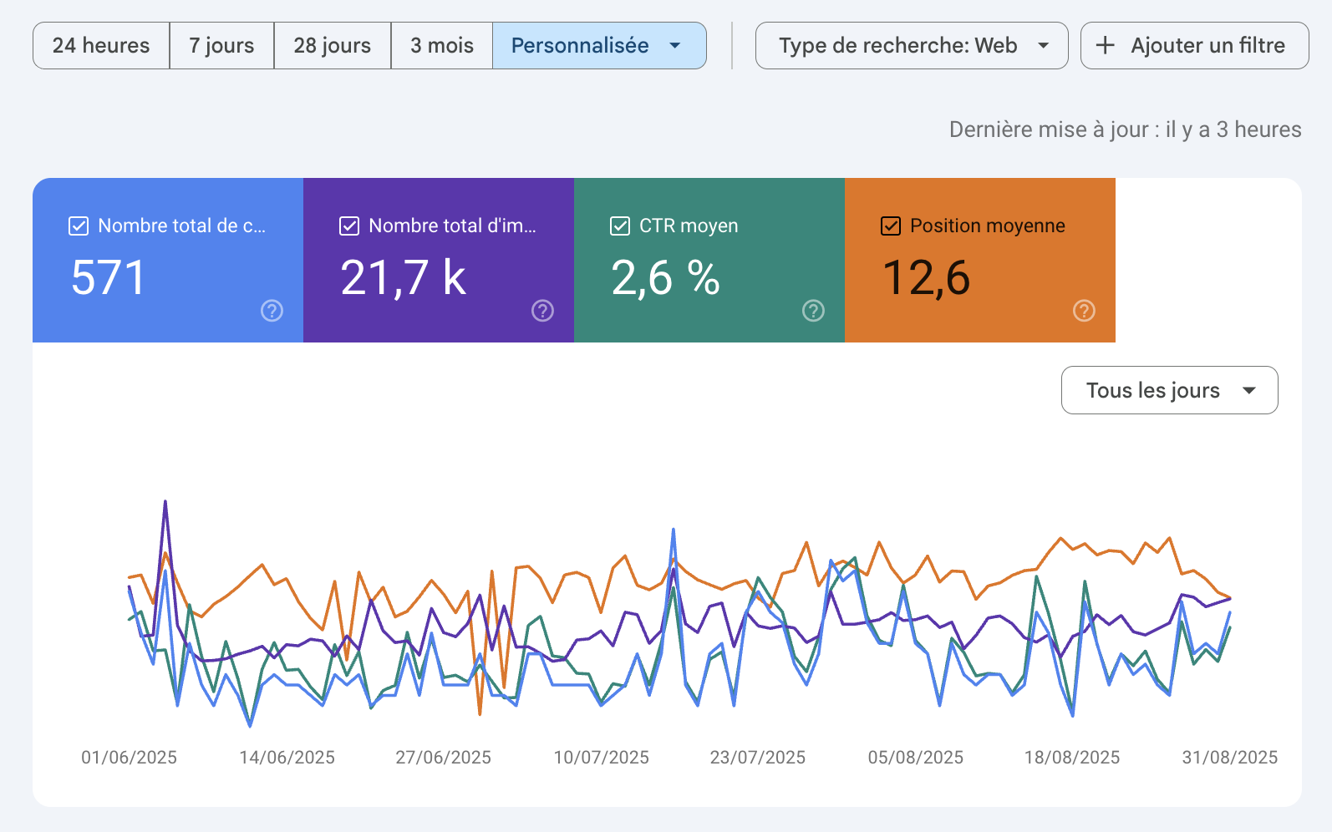Expand the Personnalisée date range arrow
Image resolution: width=1332 pixels, height=832 pixels.
(675, 46)
